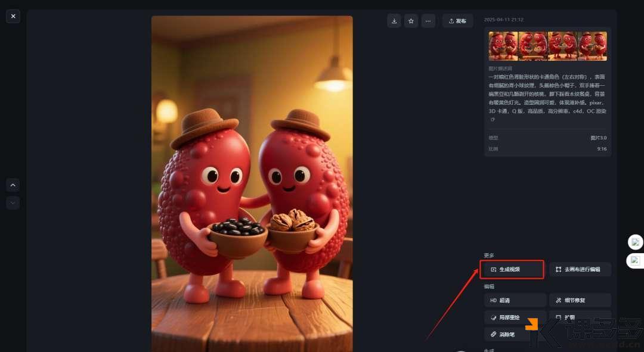
Task: Publish the image with the 发布 button
Action: [x=457, y=21]
